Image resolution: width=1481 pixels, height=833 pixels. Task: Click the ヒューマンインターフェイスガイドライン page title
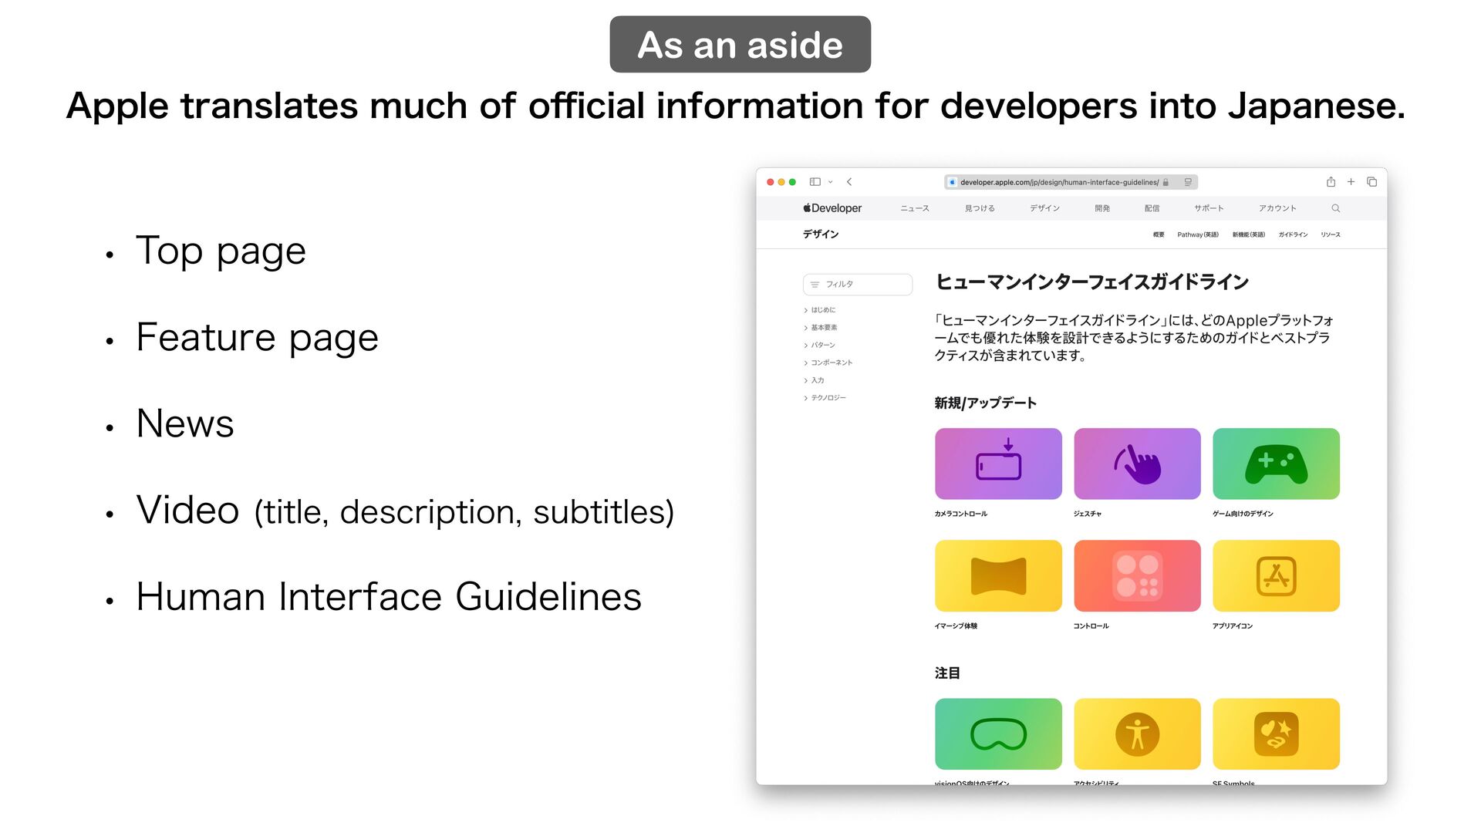tap(1091, 282)
